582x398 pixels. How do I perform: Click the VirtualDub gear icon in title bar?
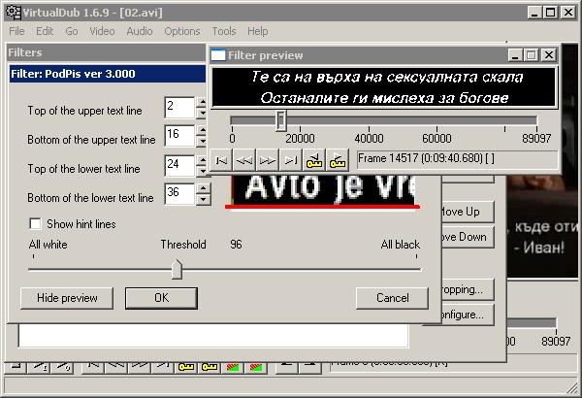[x=14, y=13]
